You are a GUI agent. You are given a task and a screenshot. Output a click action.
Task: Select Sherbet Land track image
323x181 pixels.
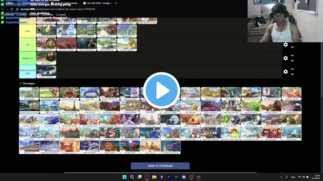tap(66, 31)
